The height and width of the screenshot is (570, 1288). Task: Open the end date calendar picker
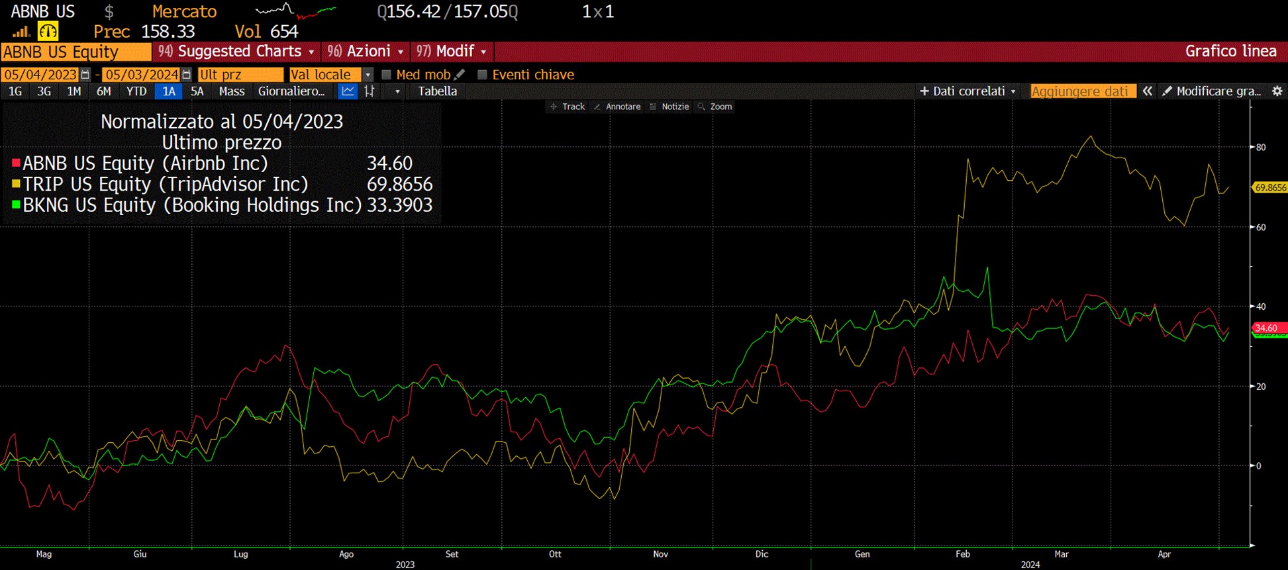pos(187,75)
